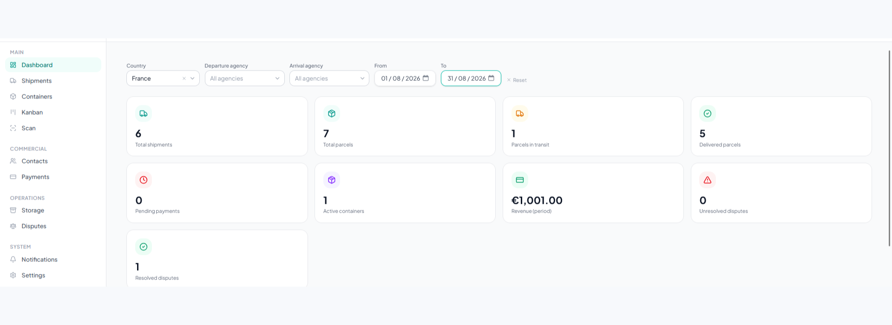
Task: Open the Departure agency dropdown
Action: (x=244, y=78)
